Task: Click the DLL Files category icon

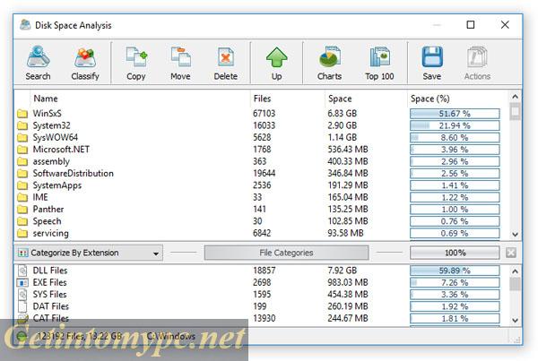Action: [x=22, y=271]
